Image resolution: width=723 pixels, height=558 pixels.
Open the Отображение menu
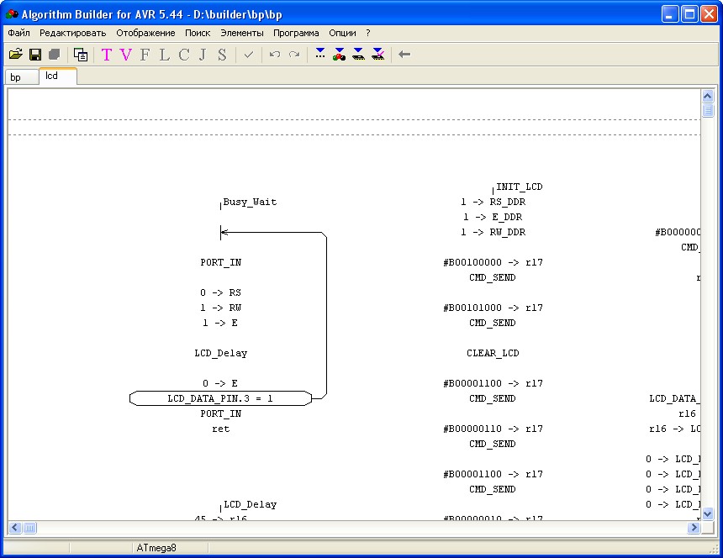point(145,33)
